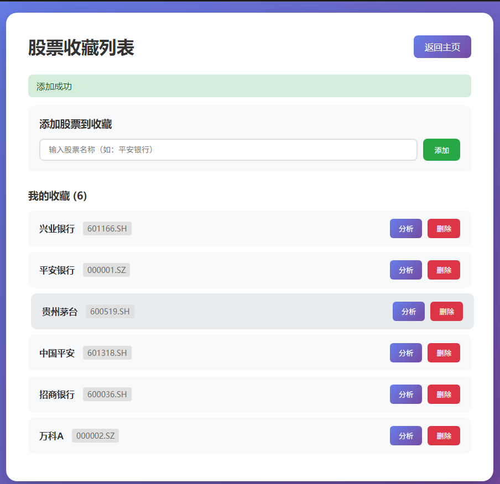
Task: Select the 000001.SZ code tag
Action: point(107,270)
